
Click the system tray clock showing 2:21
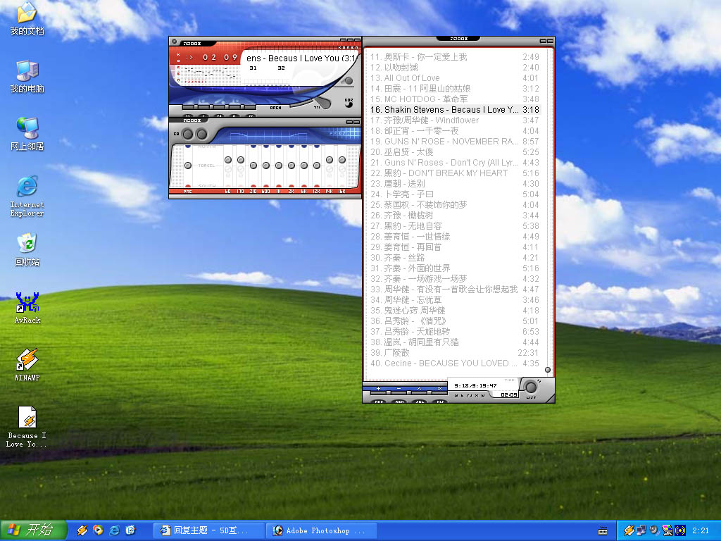[701, 530]
